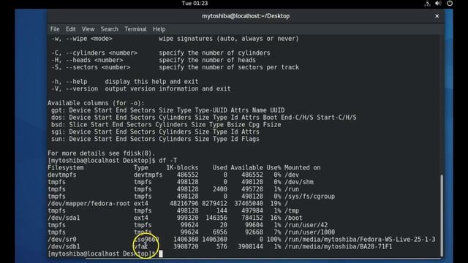Click the terminal prompt cursor on last line
The height and width of the screenshot is (263, 468).
point(161,254)
